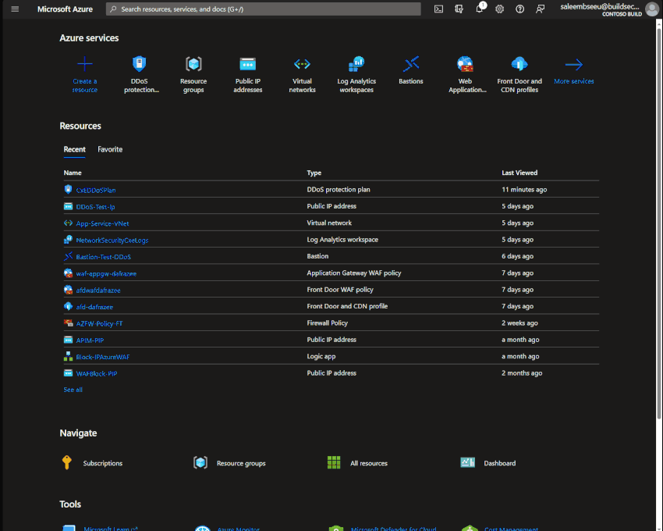This screenshot has width=663, height=531.
Task: Select the Recent resources tab
Action: 74,149
